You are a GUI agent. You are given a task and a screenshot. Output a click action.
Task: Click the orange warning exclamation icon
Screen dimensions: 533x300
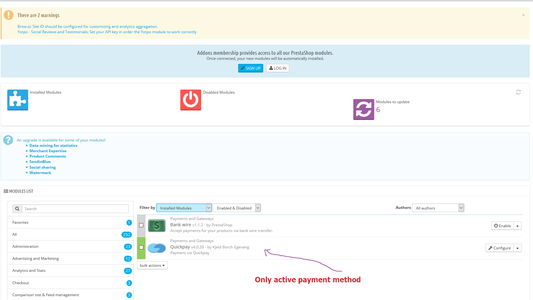point(9,15)
